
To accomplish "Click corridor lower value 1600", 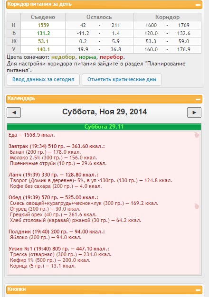I will [x=151, y=25].
